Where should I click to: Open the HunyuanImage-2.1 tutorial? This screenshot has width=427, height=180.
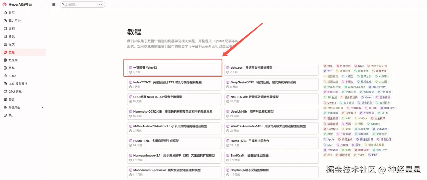(x=174, y=158)
